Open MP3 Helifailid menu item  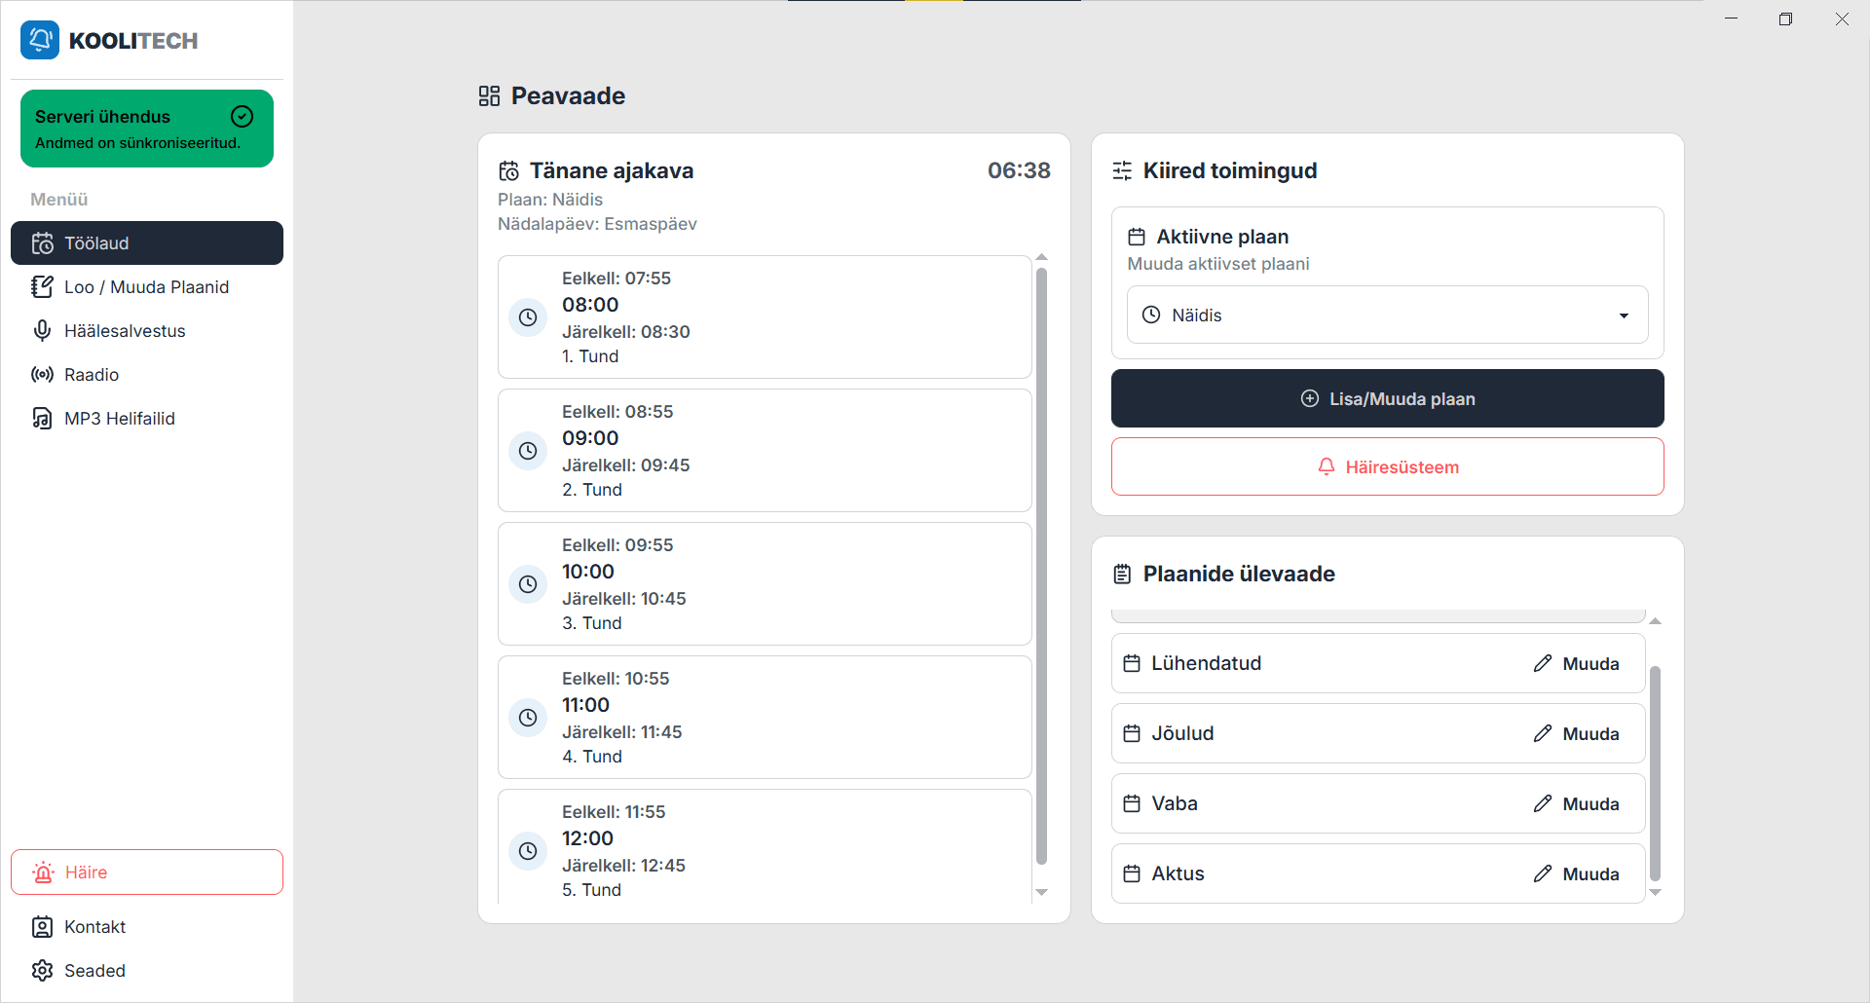(147, 419)
